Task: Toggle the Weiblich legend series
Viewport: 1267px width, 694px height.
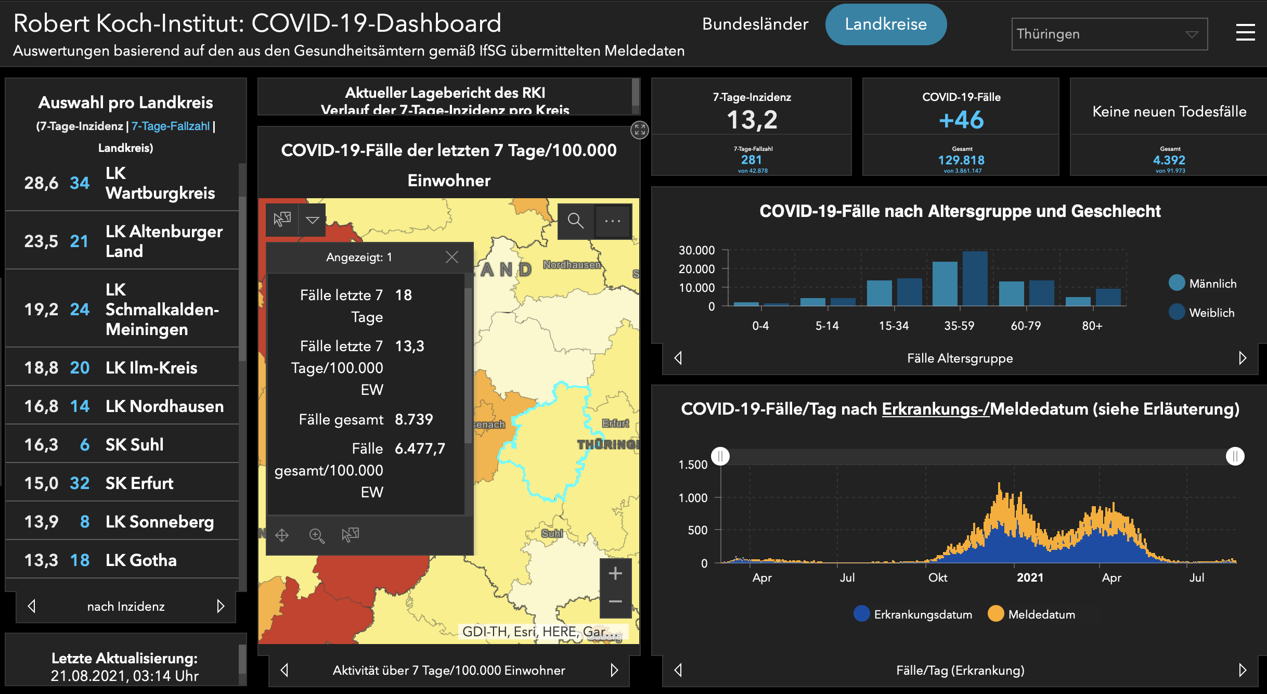Action: pyautogui.click(x=1201, y=312)
